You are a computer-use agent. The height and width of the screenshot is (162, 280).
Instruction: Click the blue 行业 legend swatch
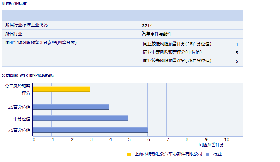pyautogui.click(x=208, y=155)
